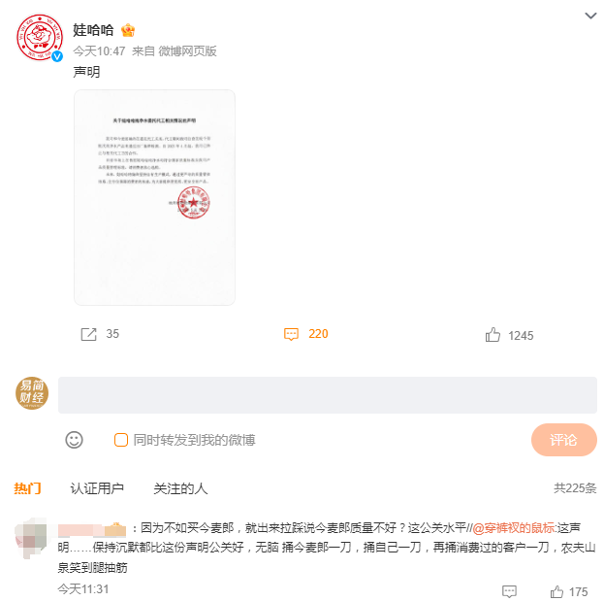604x602 pixels.
Task: Switch to the 关注的人 tab
Action: click(180, 488)
